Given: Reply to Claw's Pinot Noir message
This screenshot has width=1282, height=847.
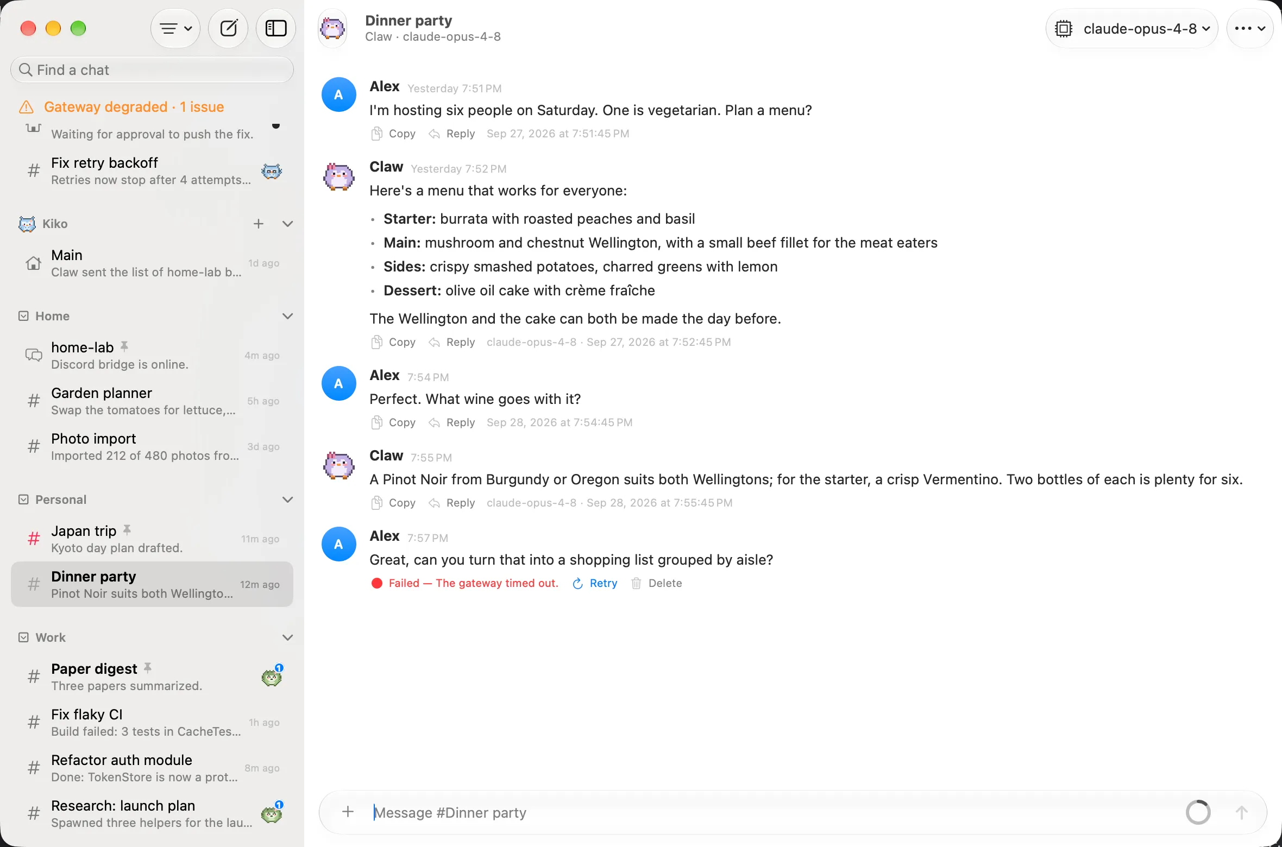Looking at the screenshot, I should (451, 503).
